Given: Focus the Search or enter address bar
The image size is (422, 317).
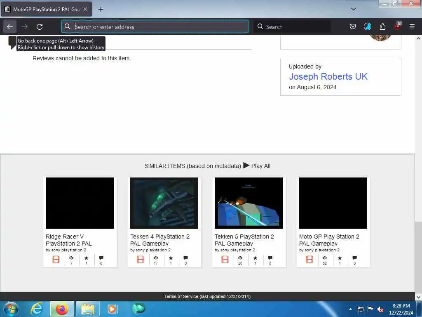Looking at the screenshot, I should point(155,27).
